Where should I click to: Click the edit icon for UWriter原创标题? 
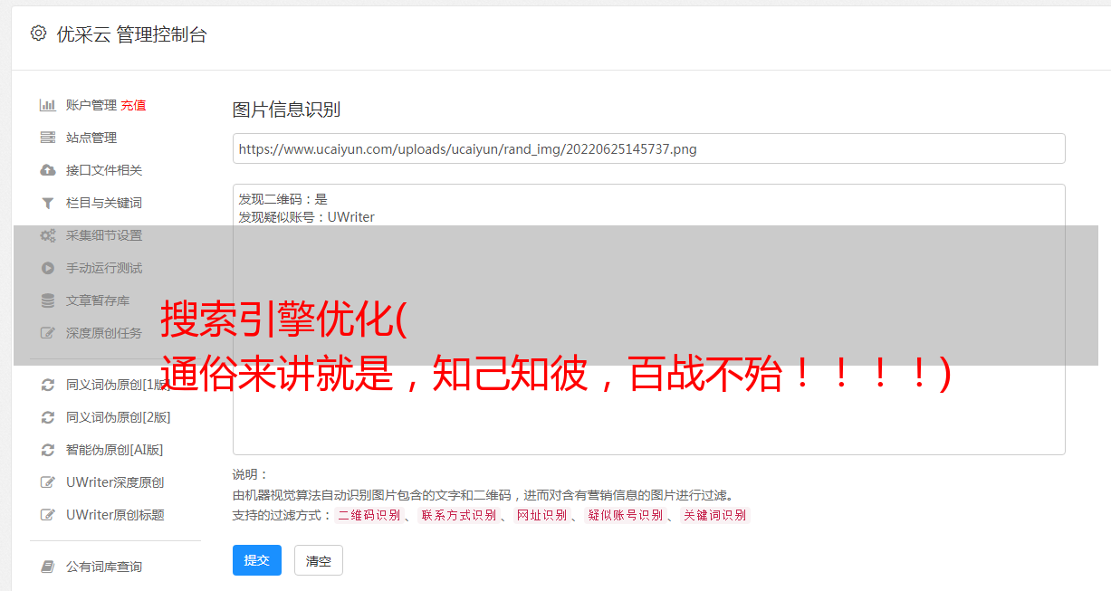pos(48,515)
